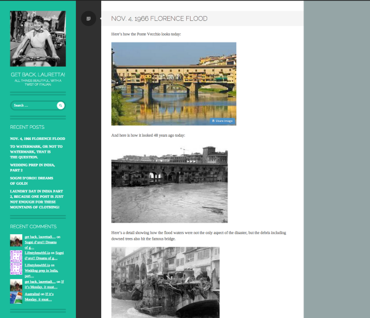Click the RECENT POSTS heading
Viewport: 370px width, 318px height.
(x=27, y=127)
